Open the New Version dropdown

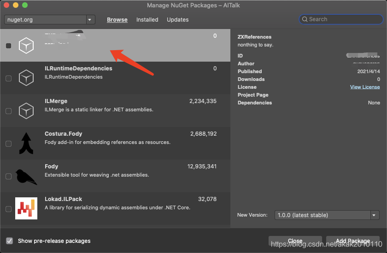click(327, 215)
